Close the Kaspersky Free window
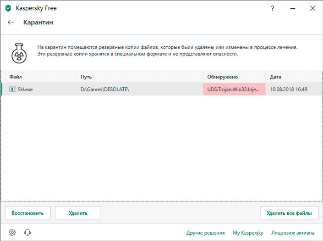 (x=313, y=8)
